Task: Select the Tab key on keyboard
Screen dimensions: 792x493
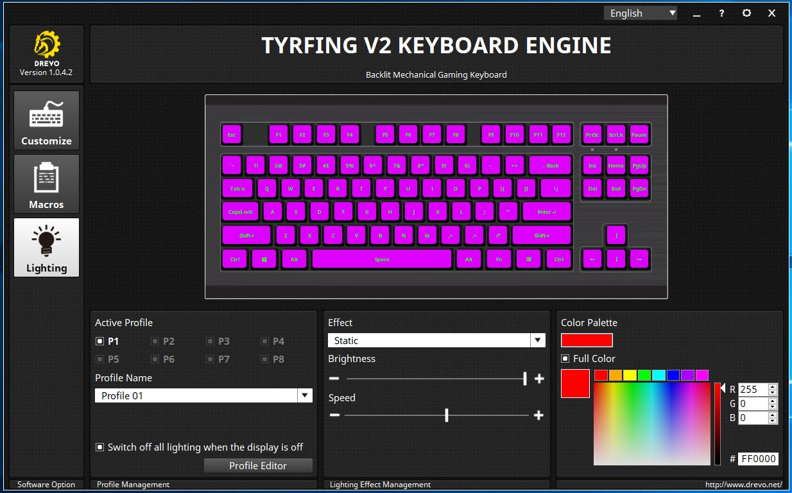Action: 237,189
